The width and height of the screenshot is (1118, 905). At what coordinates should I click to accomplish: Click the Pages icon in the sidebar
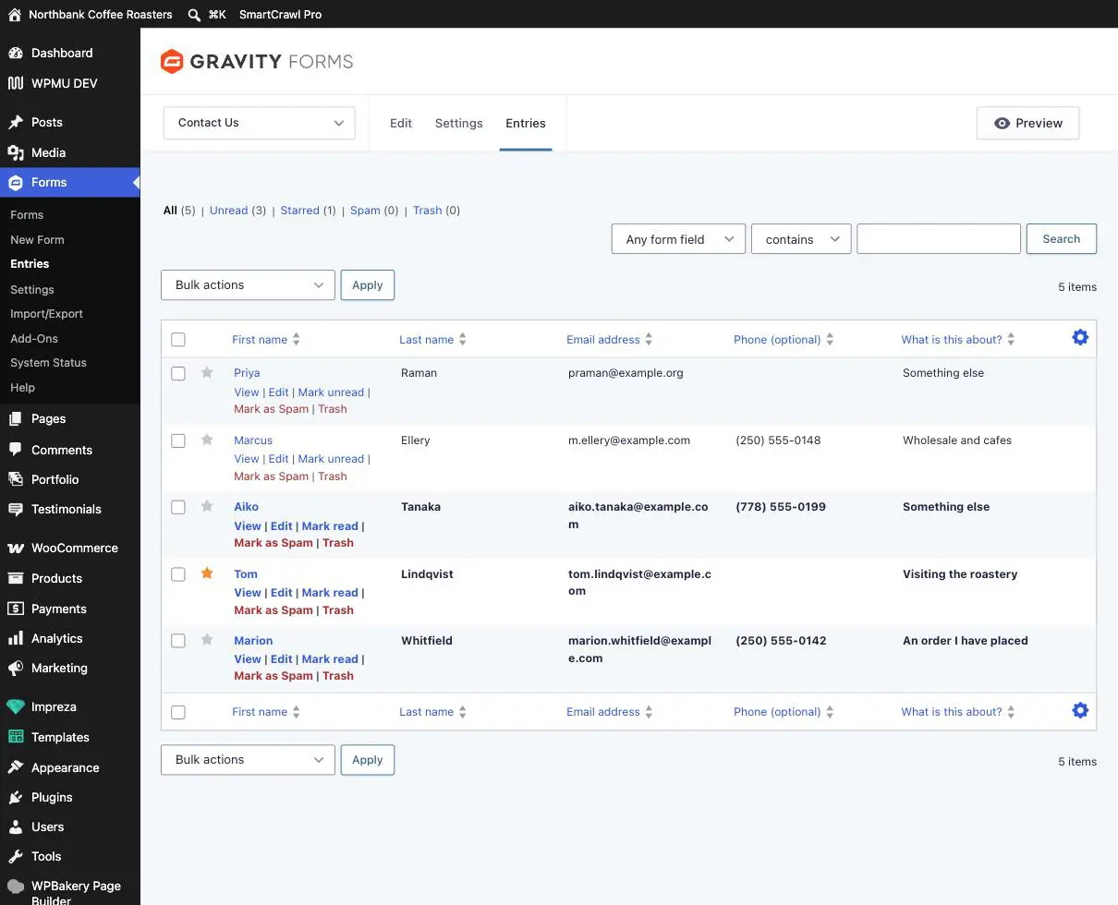pos(16,418)
